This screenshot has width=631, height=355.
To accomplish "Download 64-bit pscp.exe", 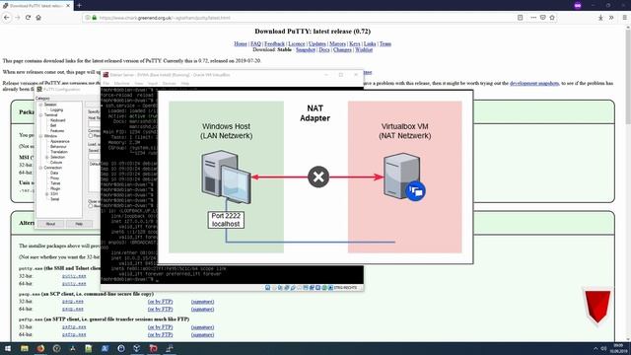I will click(73, 309).
